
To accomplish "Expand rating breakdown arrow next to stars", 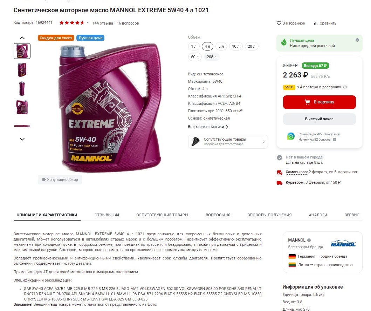I will tap(88, 23).
